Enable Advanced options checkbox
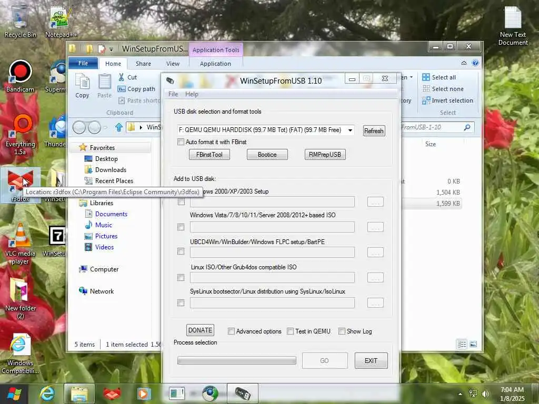539x404 pixels. (231, 331)
